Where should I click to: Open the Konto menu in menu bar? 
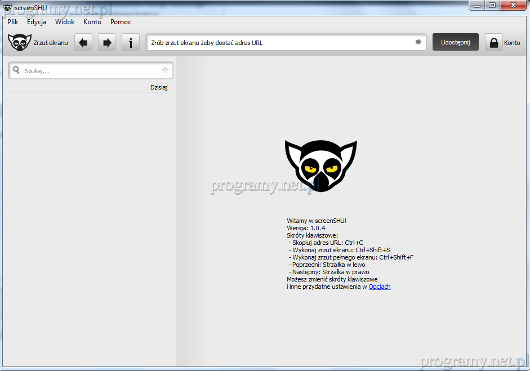click(92, 22)
